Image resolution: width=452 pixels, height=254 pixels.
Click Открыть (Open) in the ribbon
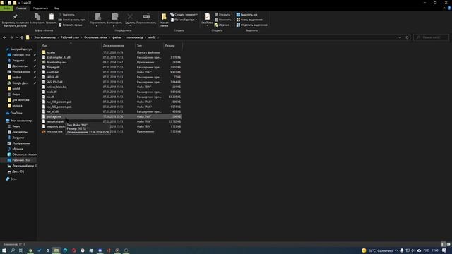(x=222, y=15)
